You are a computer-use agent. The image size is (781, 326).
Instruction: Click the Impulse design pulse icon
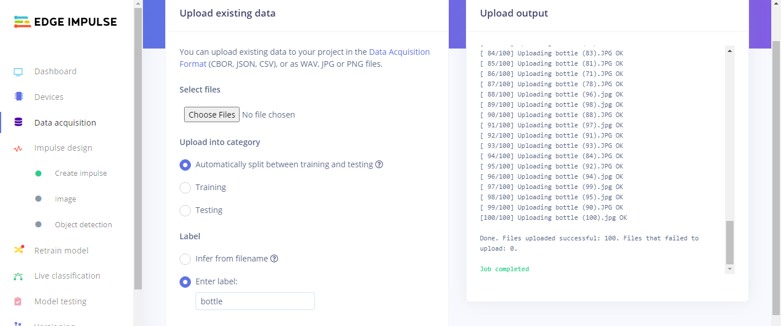18,148
